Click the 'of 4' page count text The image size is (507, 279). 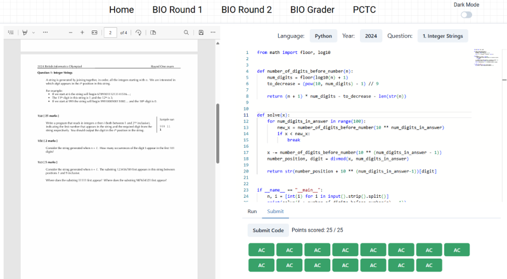pos(124,33)
